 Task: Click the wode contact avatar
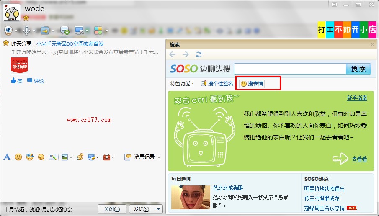click(12, 12)
